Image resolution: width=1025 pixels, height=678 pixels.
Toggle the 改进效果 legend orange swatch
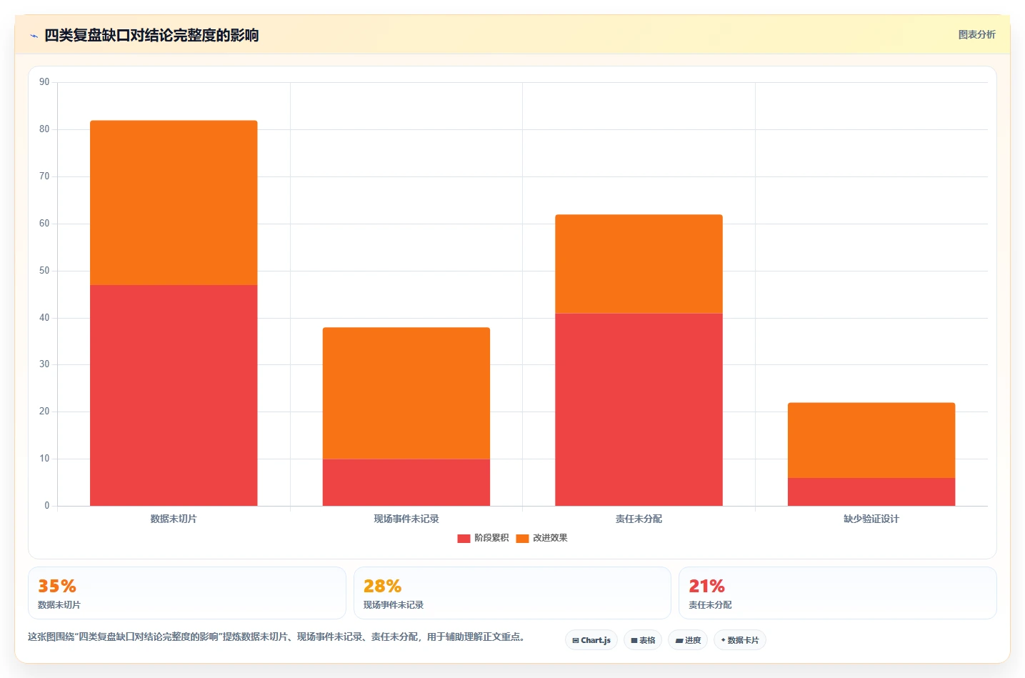[x=522, y=538]
